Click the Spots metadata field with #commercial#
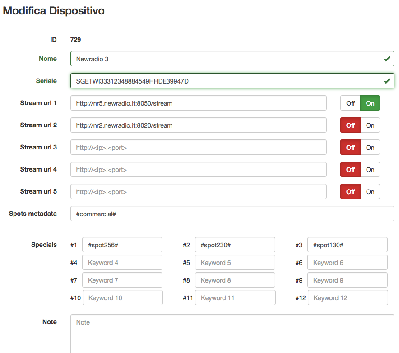The image size is (399, 353). point(232,214)
